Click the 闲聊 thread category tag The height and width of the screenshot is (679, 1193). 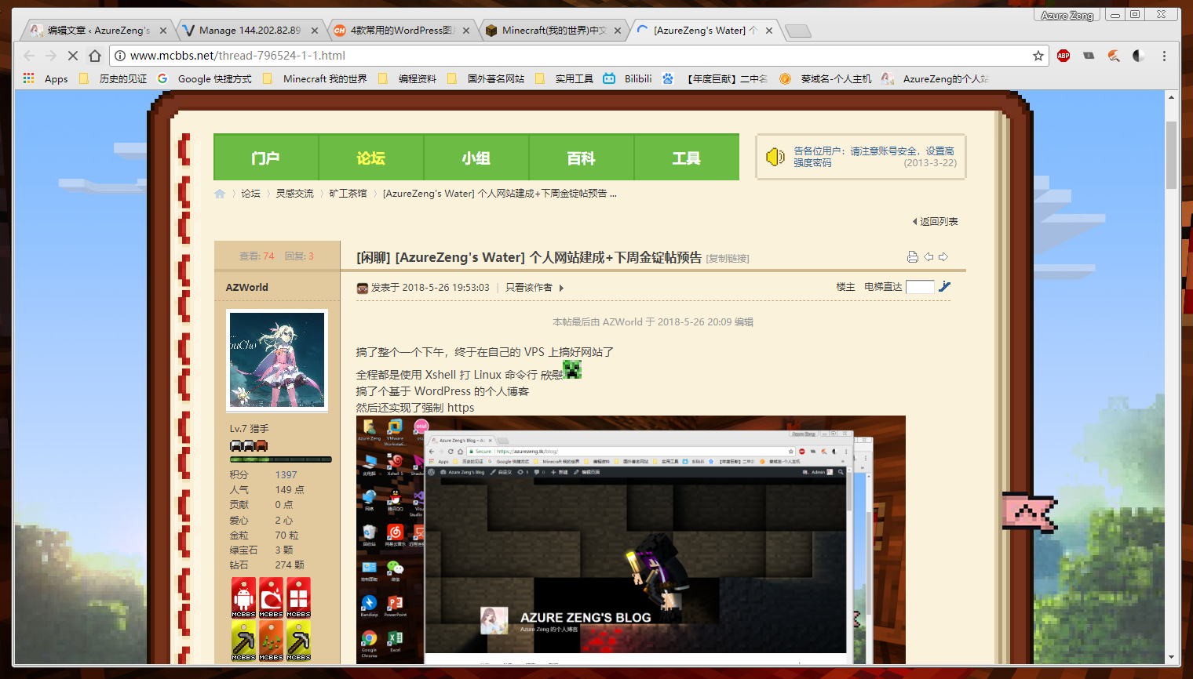click(374, 257)
